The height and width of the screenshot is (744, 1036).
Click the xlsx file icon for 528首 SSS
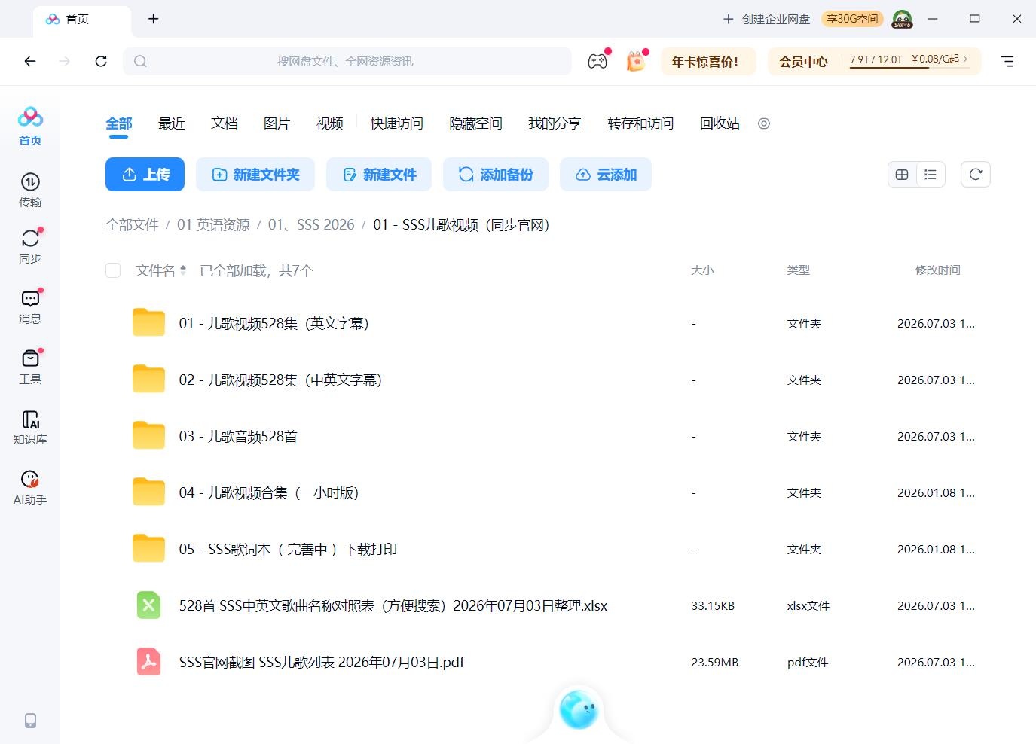pos(148,605)
